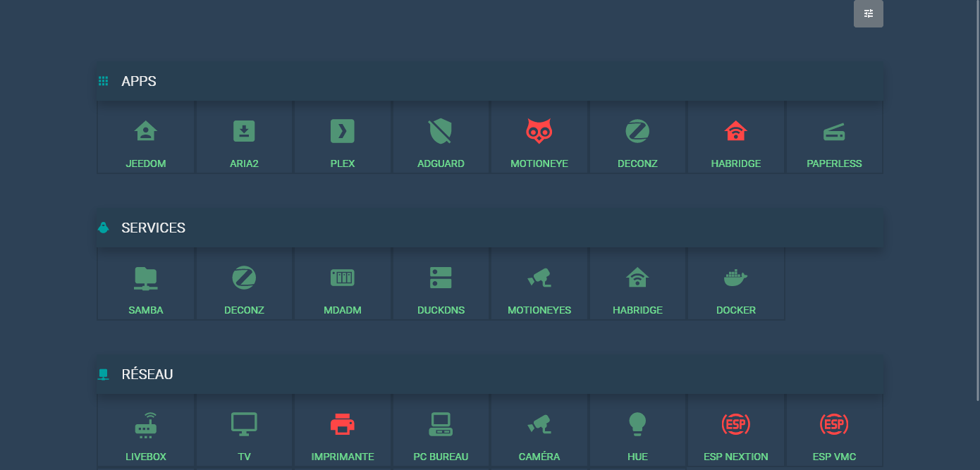Viewport: 980px width, 470px height.
Task: Click the CAMÉRA label
Action: click(x=539, y=457)
